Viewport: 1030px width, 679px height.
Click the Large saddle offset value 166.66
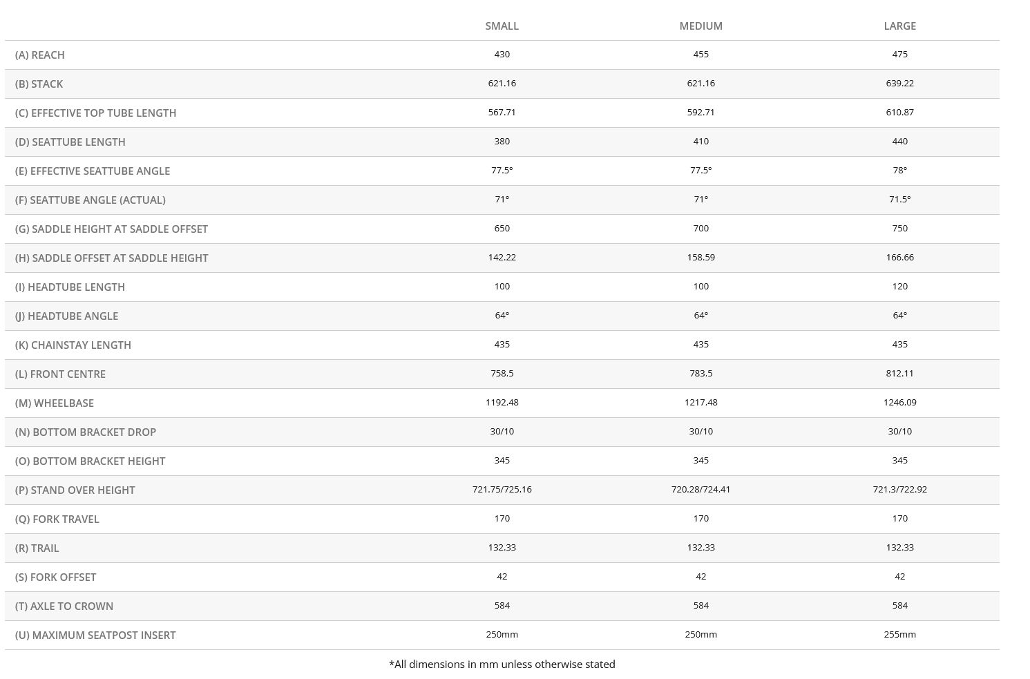(899, 258)
